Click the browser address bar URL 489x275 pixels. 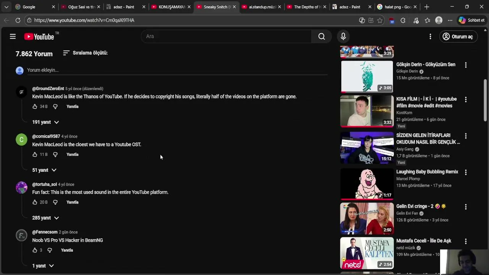click(x=84, y=20)
